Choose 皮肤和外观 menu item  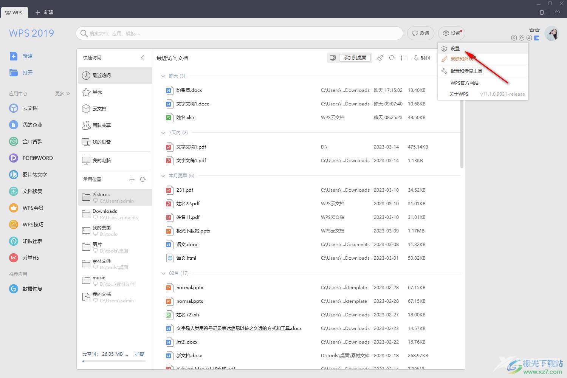point(483,59)
